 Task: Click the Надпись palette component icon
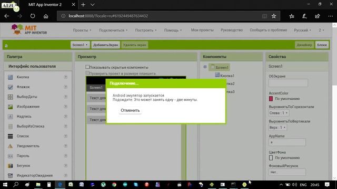pos(11,117)
